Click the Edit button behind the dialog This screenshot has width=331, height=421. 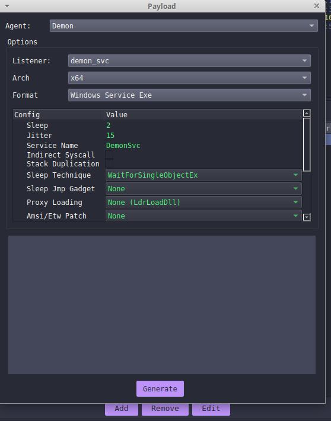(211, 409)
